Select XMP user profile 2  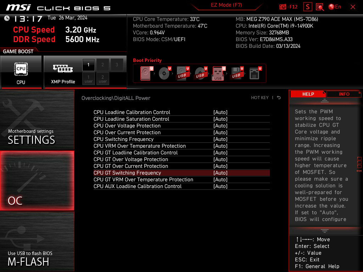(x=102, y=79)
